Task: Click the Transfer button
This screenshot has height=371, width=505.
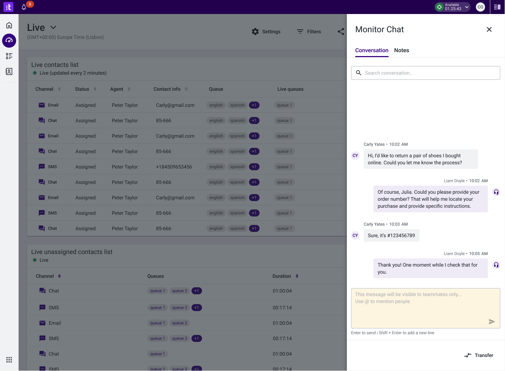Action: tap(479, 355)
